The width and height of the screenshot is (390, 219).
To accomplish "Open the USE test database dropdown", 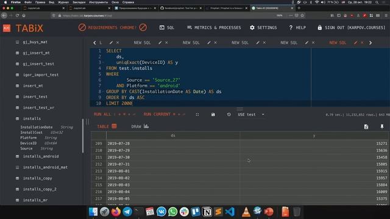I will [x=251, y=114].
